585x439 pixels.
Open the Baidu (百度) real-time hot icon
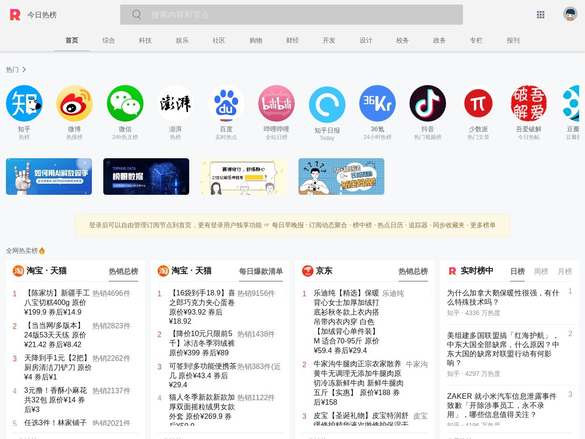click(226, 103)
